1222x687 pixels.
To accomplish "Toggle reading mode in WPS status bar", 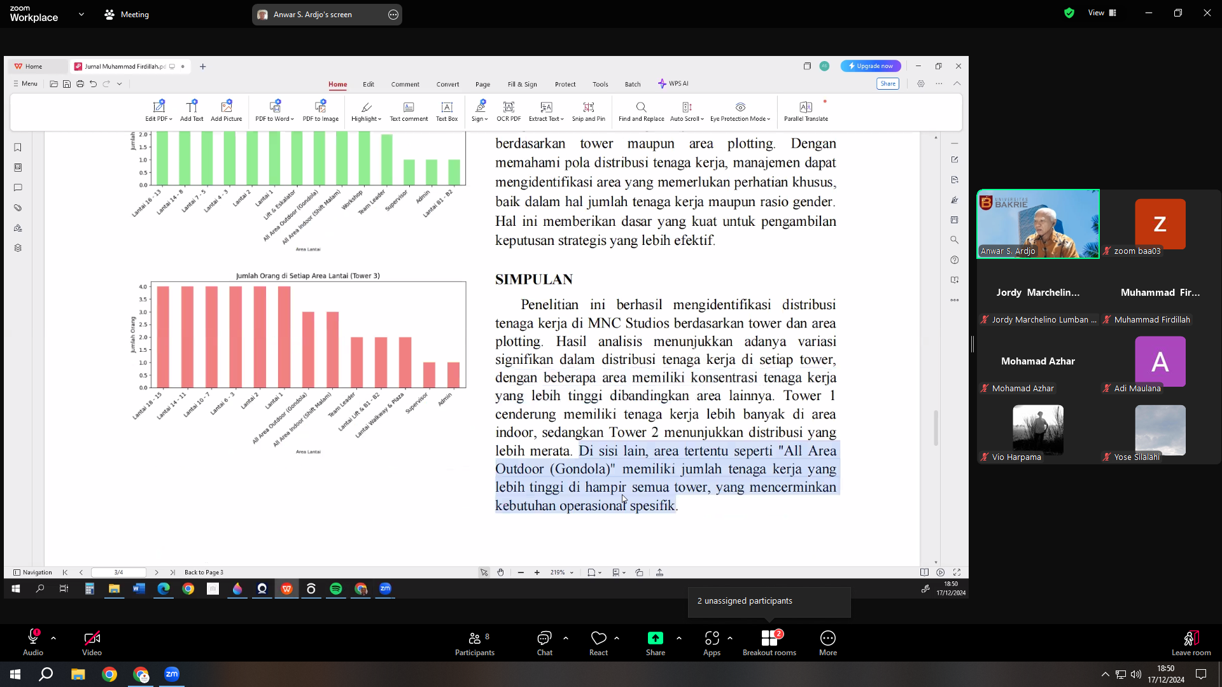I will coord(925,572).
